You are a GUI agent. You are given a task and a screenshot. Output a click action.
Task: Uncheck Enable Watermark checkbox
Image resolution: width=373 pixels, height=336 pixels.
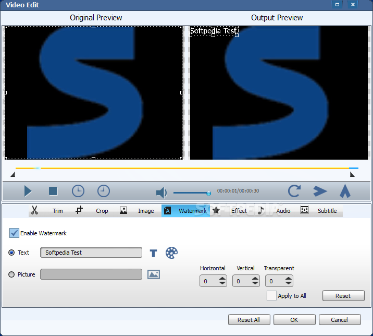tap(14, 233)
